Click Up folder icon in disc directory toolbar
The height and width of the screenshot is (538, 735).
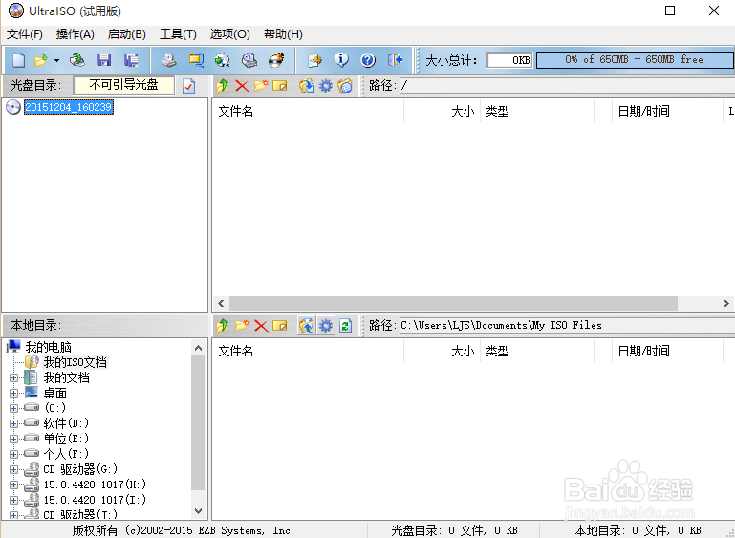pyautogui.click(x=223, y=86)
